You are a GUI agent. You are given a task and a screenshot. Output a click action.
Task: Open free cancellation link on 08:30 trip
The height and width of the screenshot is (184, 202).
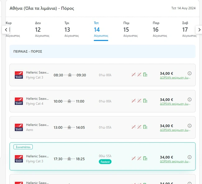(175, 78)
